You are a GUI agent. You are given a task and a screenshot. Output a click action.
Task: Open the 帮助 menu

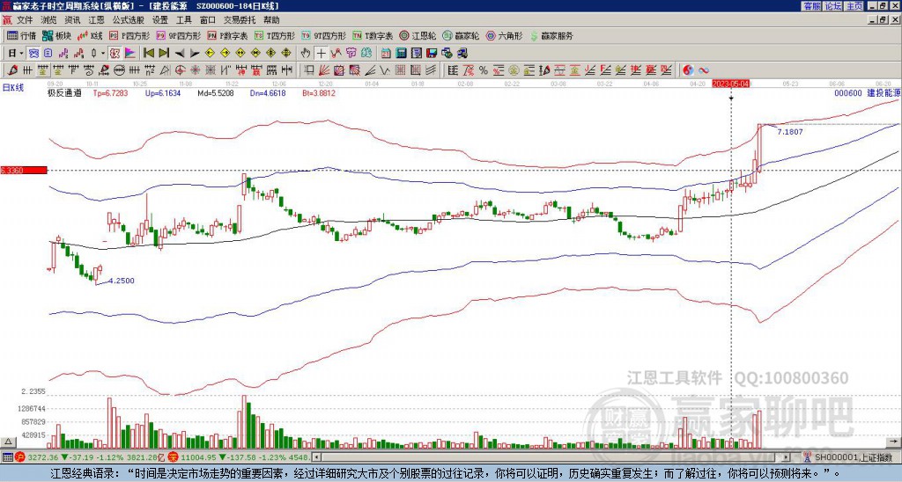coord(271,20)
